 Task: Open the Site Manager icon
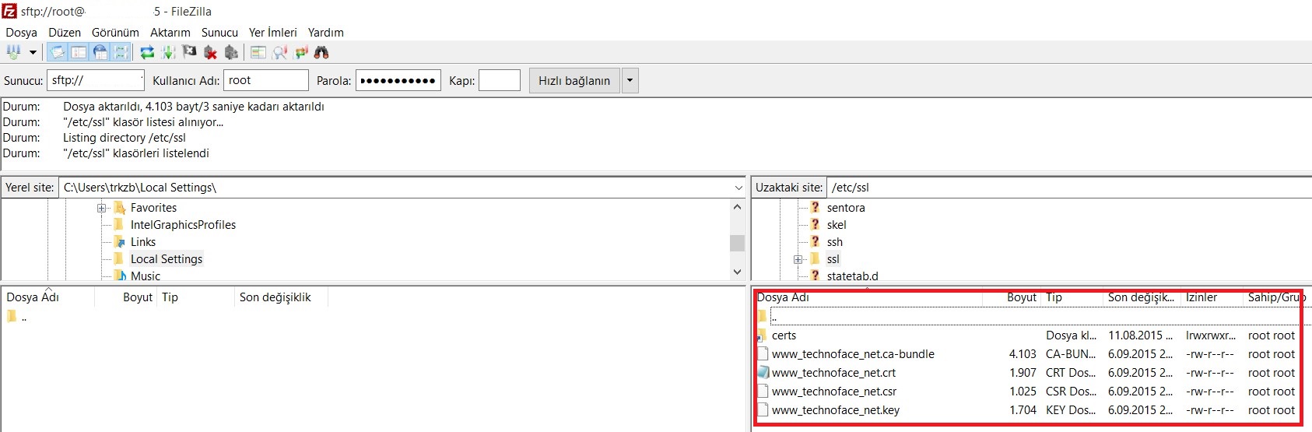pos(13,52)
